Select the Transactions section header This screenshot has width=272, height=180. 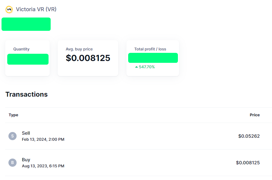coord(27,94)
